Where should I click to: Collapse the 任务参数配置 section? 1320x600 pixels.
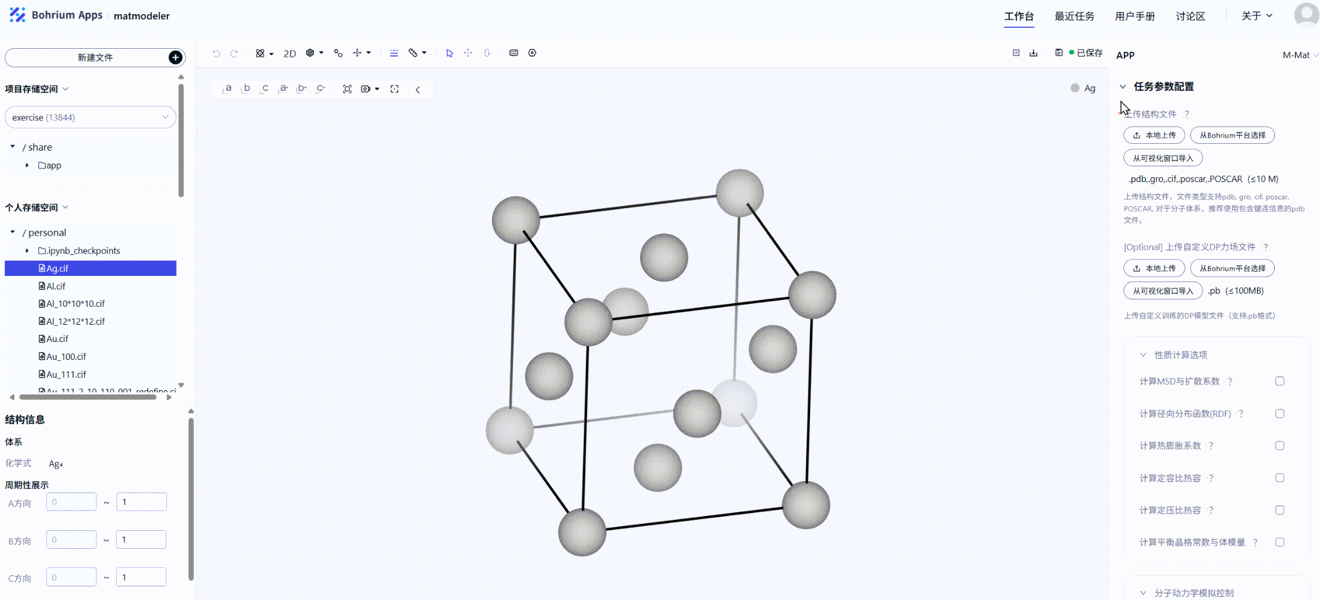(1123, 86)
